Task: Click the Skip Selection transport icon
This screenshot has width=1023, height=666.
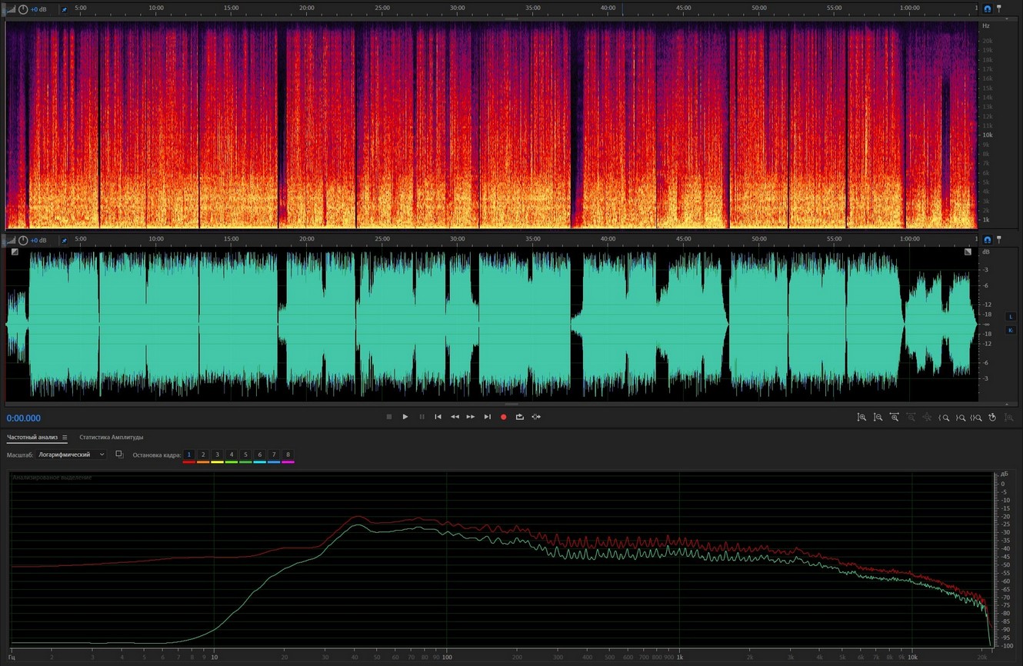Action: 536,417
